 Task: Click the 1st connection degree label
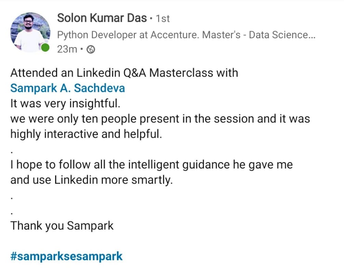tap(163, 18)
